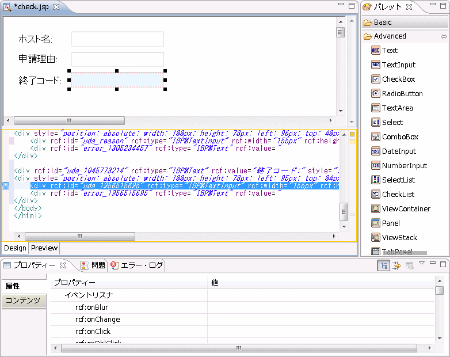Screen dimensions: 450x357
Task: Click the selected 終了コード input field
Action: coord(117,80)
